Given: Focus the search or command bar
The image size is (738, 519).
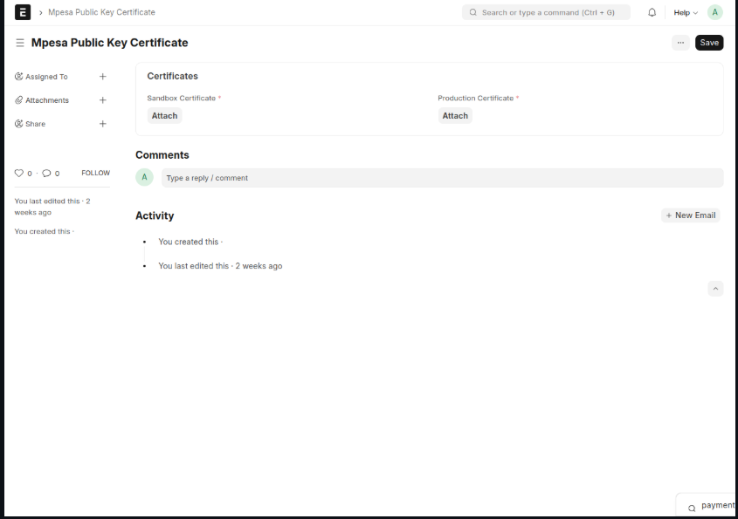Looking at the screenshot, I should click(x=546, y=13).
